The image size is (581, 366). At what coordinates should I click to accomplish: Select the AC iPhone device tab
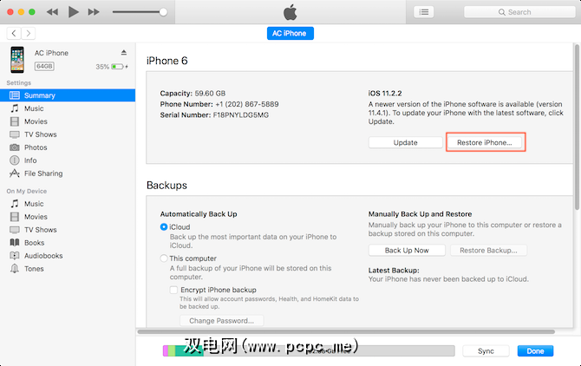(290, 33)
